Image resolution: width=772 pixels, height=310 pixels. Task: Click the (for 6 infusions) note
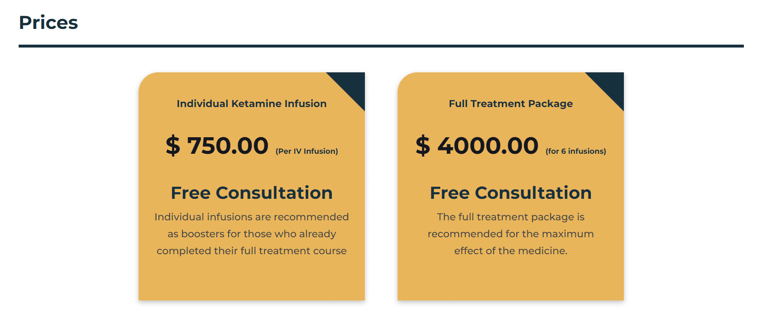[x=575, y=151]
